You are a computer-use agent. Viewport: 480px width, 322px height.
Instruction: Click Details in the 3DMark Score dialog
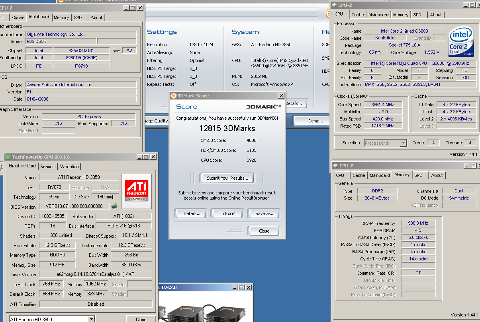[192, 213]
